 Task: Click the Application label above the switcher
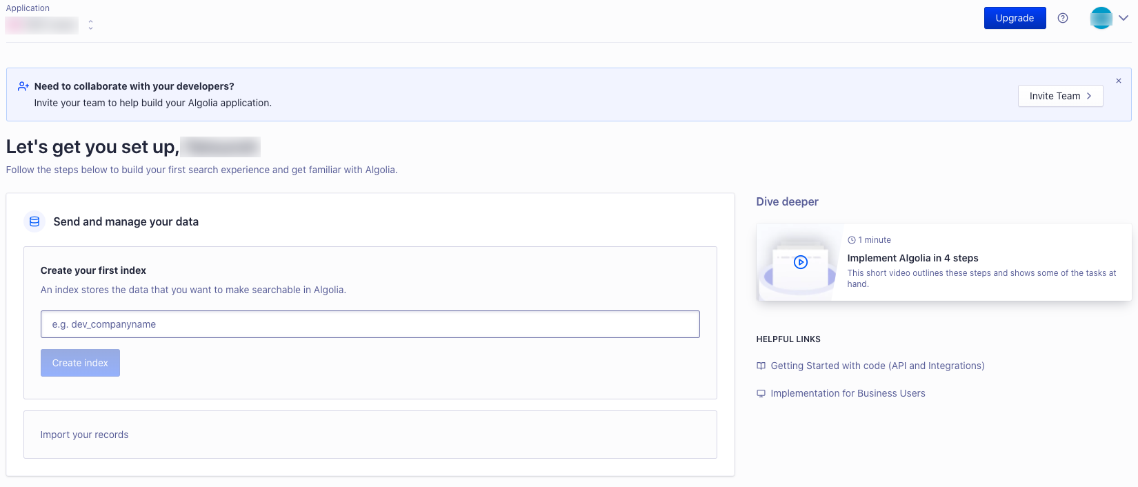[28, 8]
